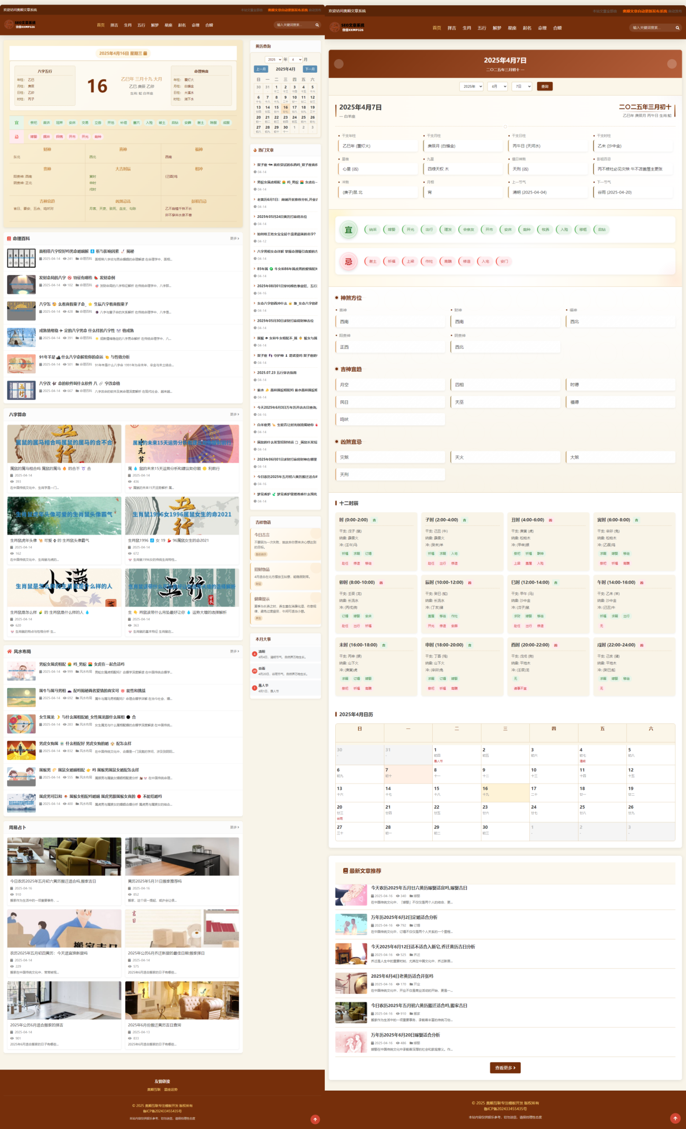This screenshot has height=1129, width=686.
Task: Click round red 忌 badge beside 祈福 tag
Action: point(348,262)
